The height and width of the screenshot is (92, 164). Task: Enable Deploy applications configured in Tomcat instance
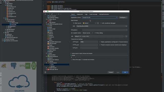[x=100, y=42]
